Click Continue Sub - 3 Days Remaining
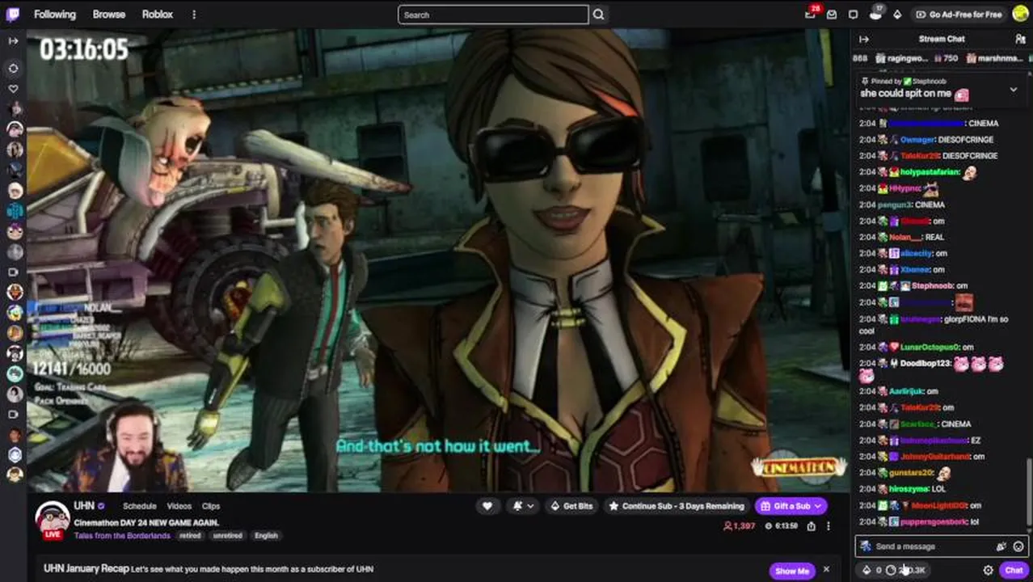The image size is (1033, 582). (677, 506)
